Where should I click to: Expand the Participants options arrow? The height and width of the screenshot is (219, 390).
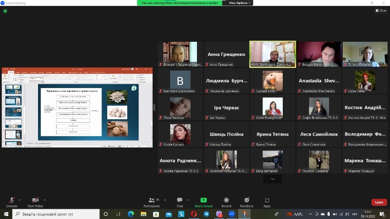pyautogui.click(x=165, y=200)
